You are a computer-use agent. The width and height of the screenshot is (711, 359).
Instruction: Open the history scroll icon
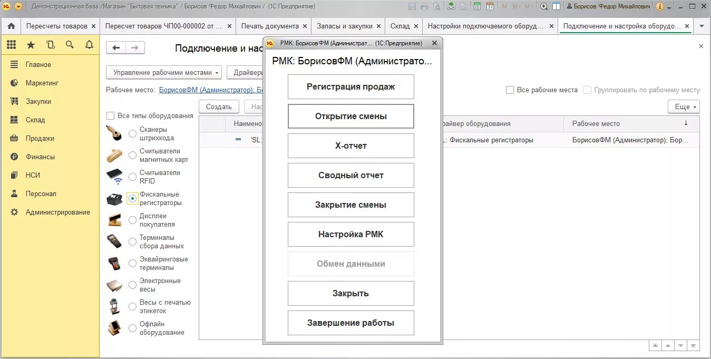[x=50, y=45]
